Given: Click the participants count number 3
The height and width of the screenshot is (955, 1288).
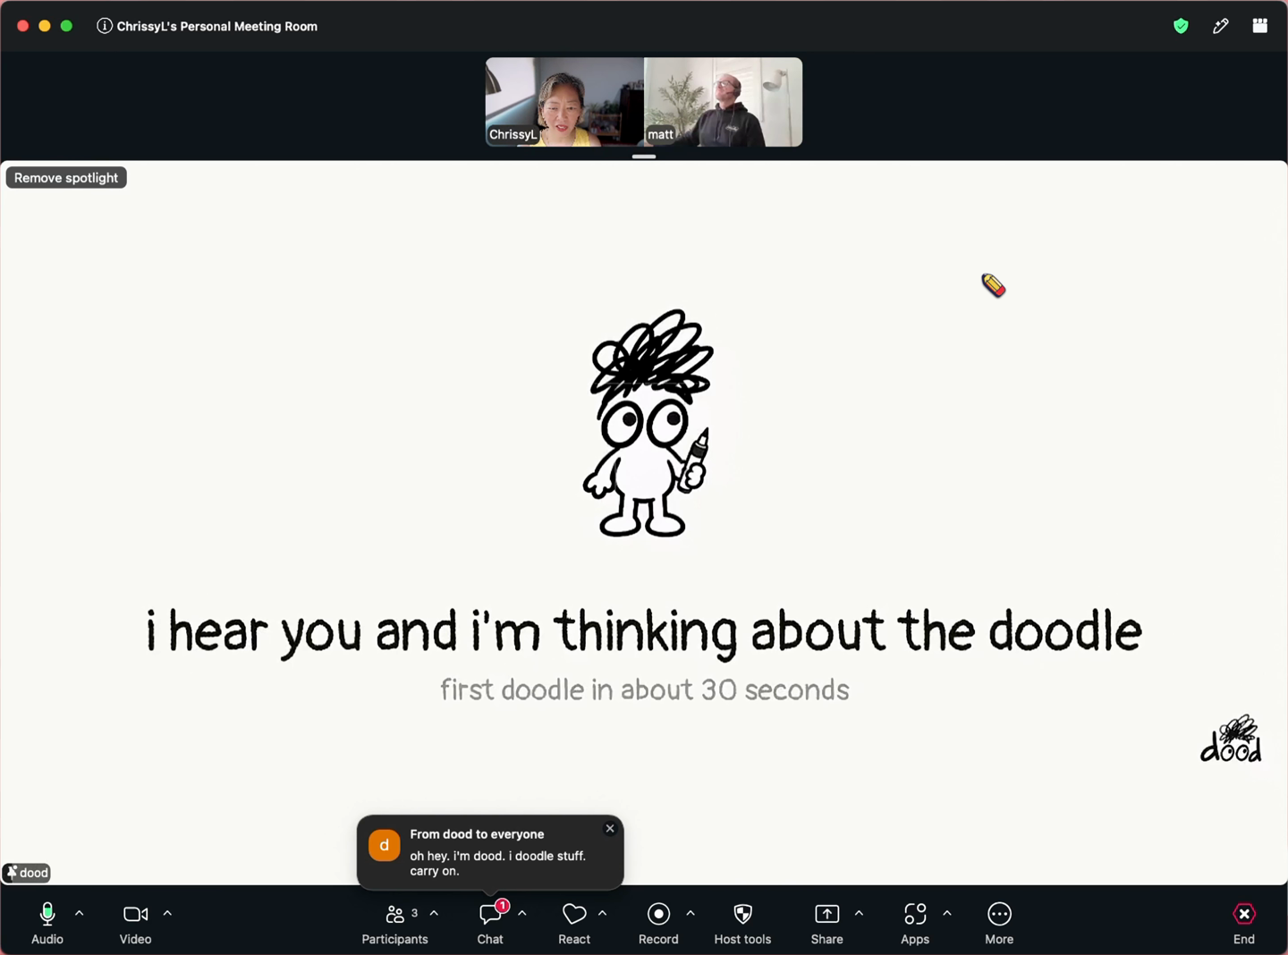Looking at the screenshot, I should pos(414,913).
